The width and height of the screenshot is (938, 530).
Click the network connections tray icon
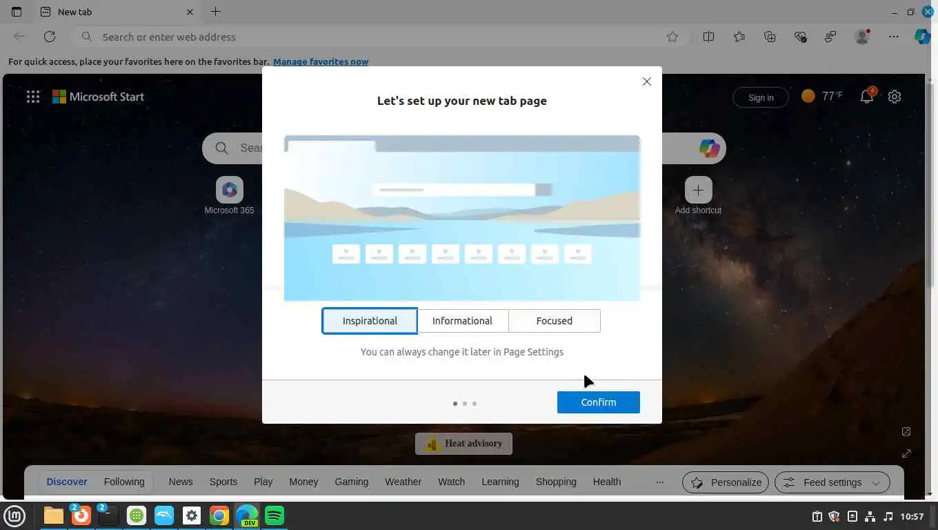[x=870, y=516]
